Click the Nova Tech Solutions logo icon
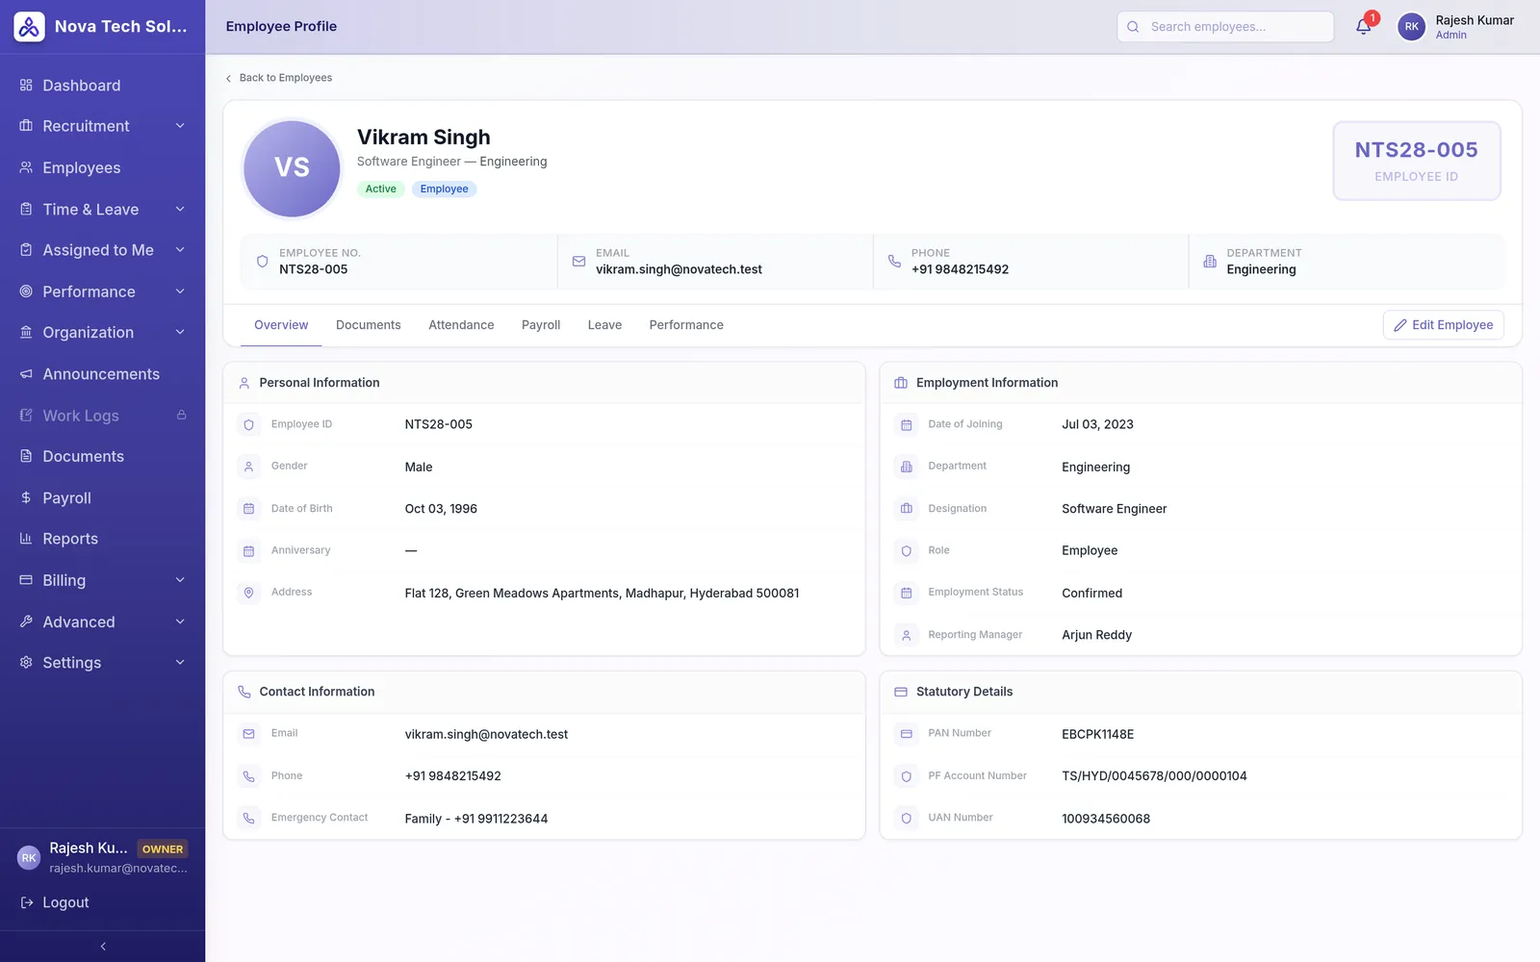 (x=29, y=27)
